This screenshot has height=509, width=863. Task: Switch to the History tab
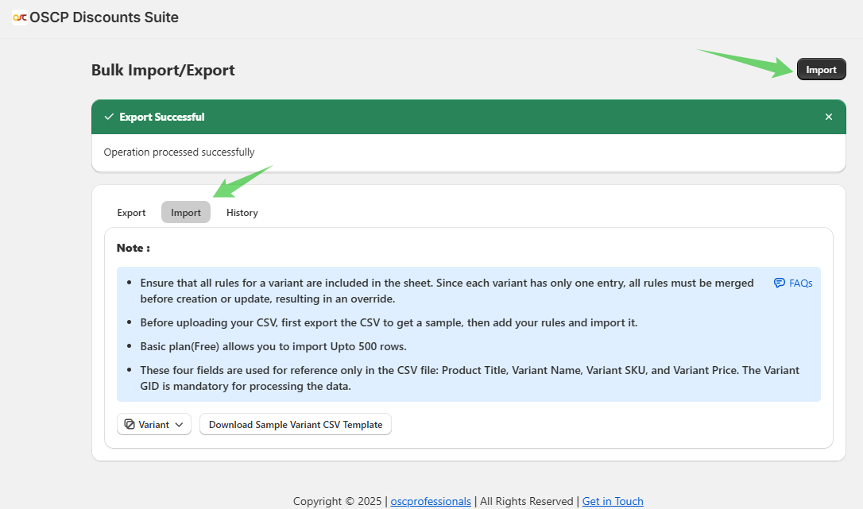242,212
